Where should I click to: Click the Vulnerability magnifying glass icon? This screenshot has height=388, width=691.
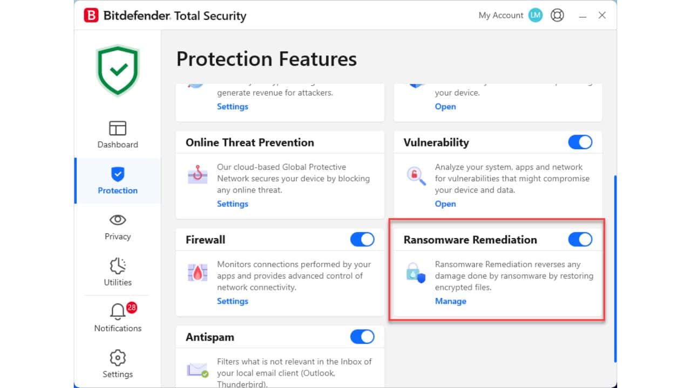coord(415,177)
